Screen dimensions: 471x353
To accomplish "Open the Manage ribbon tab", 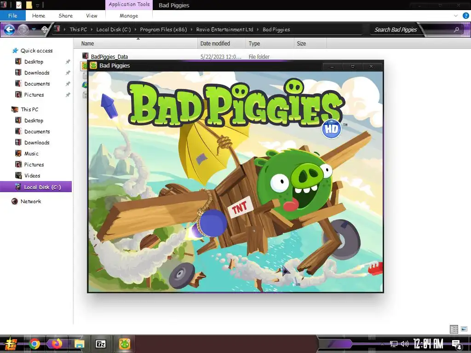I will pos(129,16).
